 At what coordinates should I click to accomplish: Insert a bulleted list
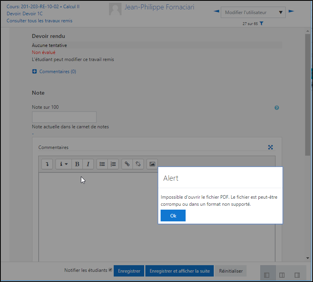(x=102, y=164)
